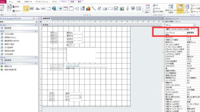Click the navigation pane search field
Screen dimensions: 200x112
click(17, 22)
